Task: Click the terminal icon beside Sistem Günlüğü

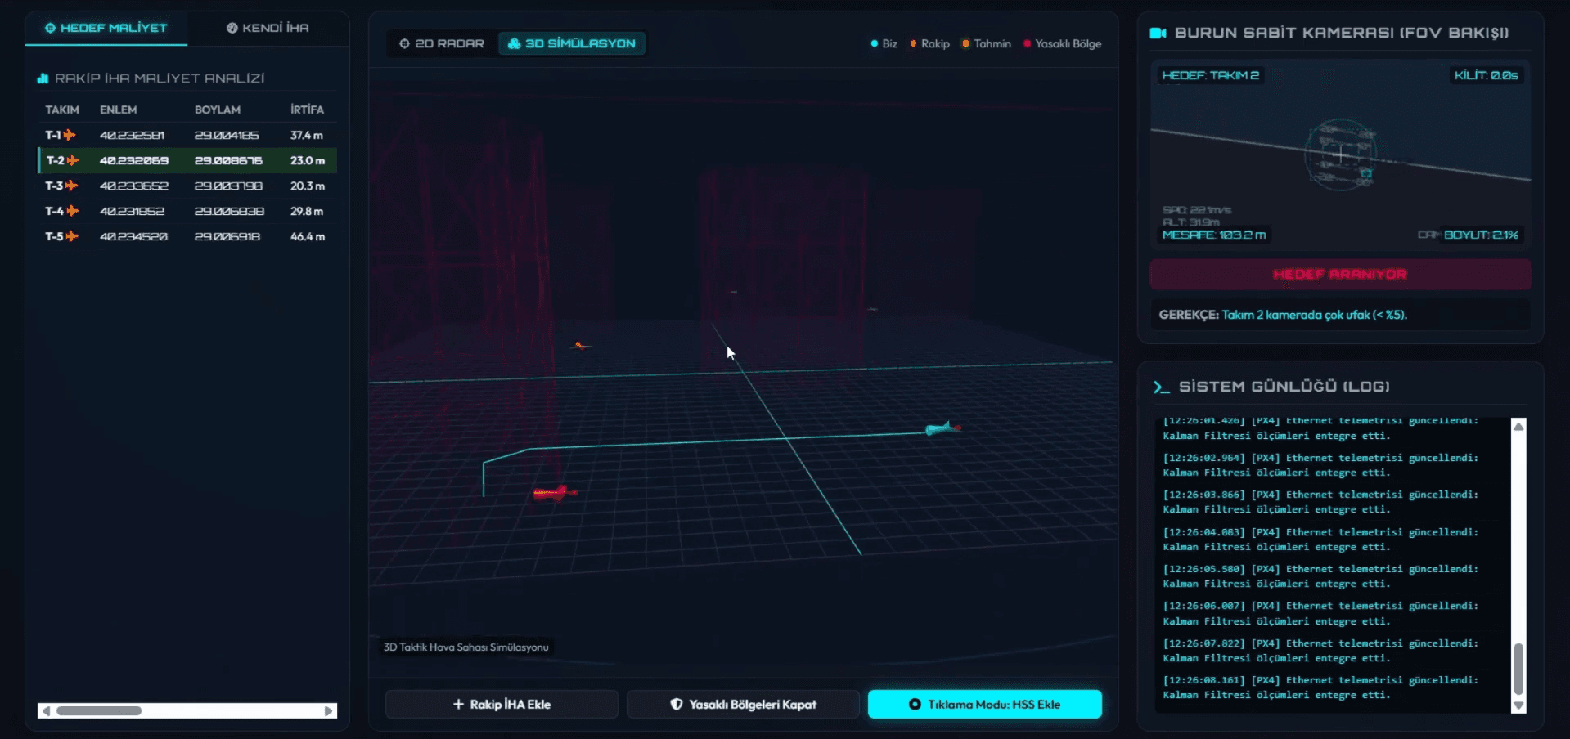Action: (1161, 387)
